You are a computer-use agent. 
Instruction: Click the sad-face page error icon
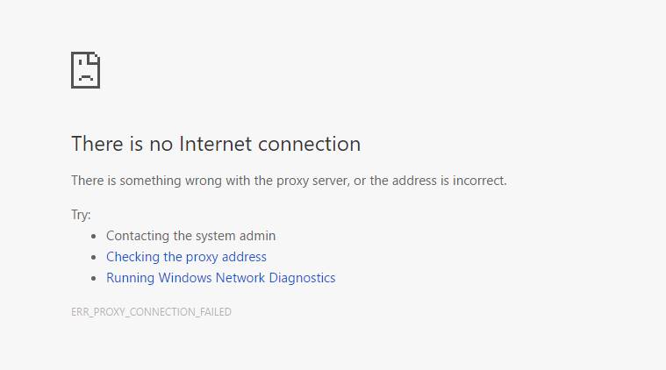(85, 70)
